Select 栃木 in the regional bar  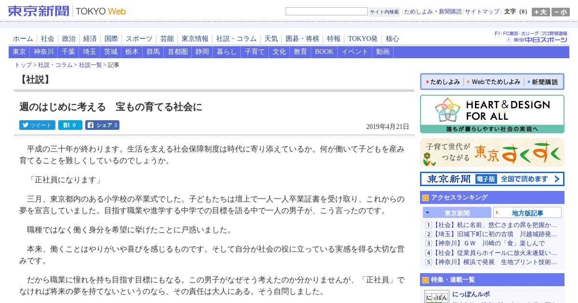click(x=132, y=52)
